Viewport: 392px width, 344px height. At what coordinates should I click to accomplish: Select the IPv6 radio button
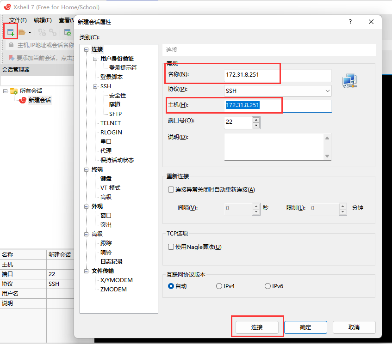tap(268, 286)
